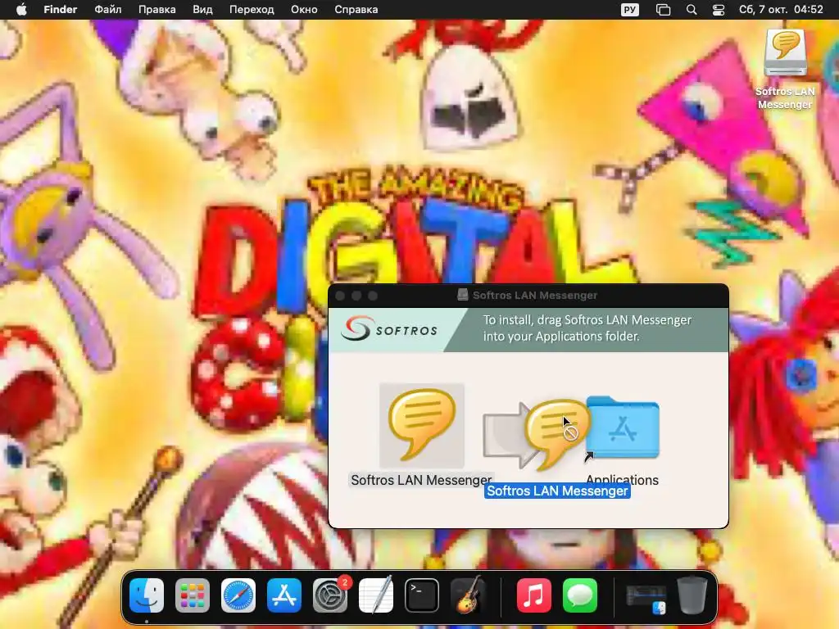The height and width of the screenshot is (629, 839).
Task: Open the Файл menu
Action: (107, 10)
